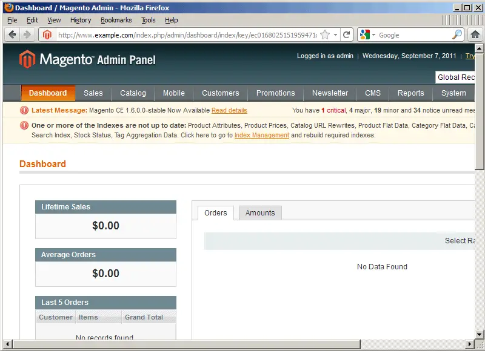Viewport: 485px width, 351px height.
Task: Open the Bookmarks menu
Action: tap(116, 20)
